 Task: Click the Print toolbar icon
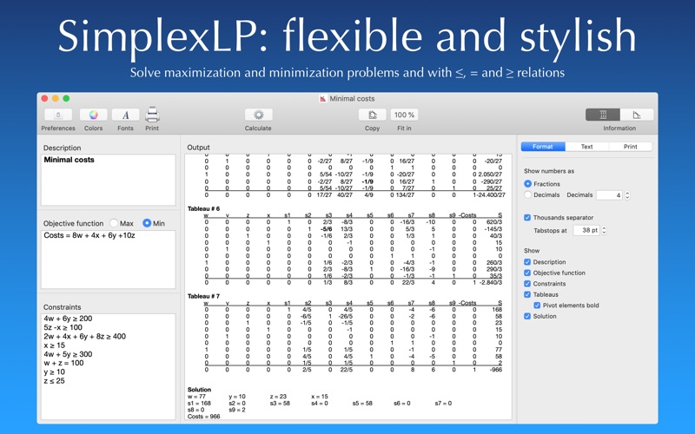click(152, 115)
